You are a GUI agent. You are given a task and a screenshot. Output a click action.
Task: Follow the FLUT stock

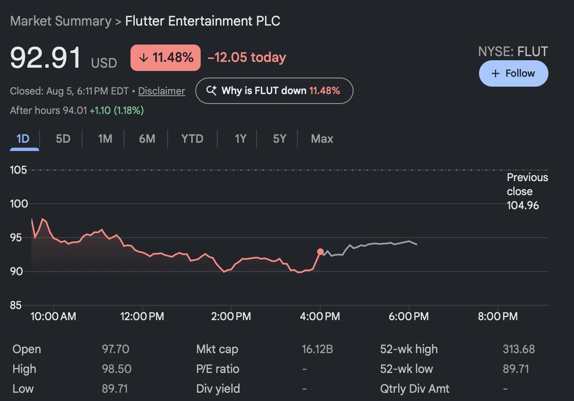pos(514,73)
